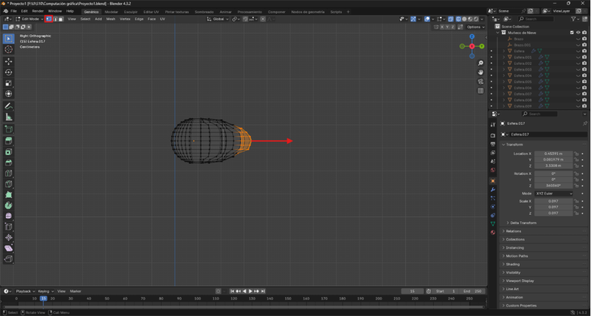Uncheck the Muñeco de Nieve collection checkbox
This screenshot has width=591, height=316.
point(572,33)
